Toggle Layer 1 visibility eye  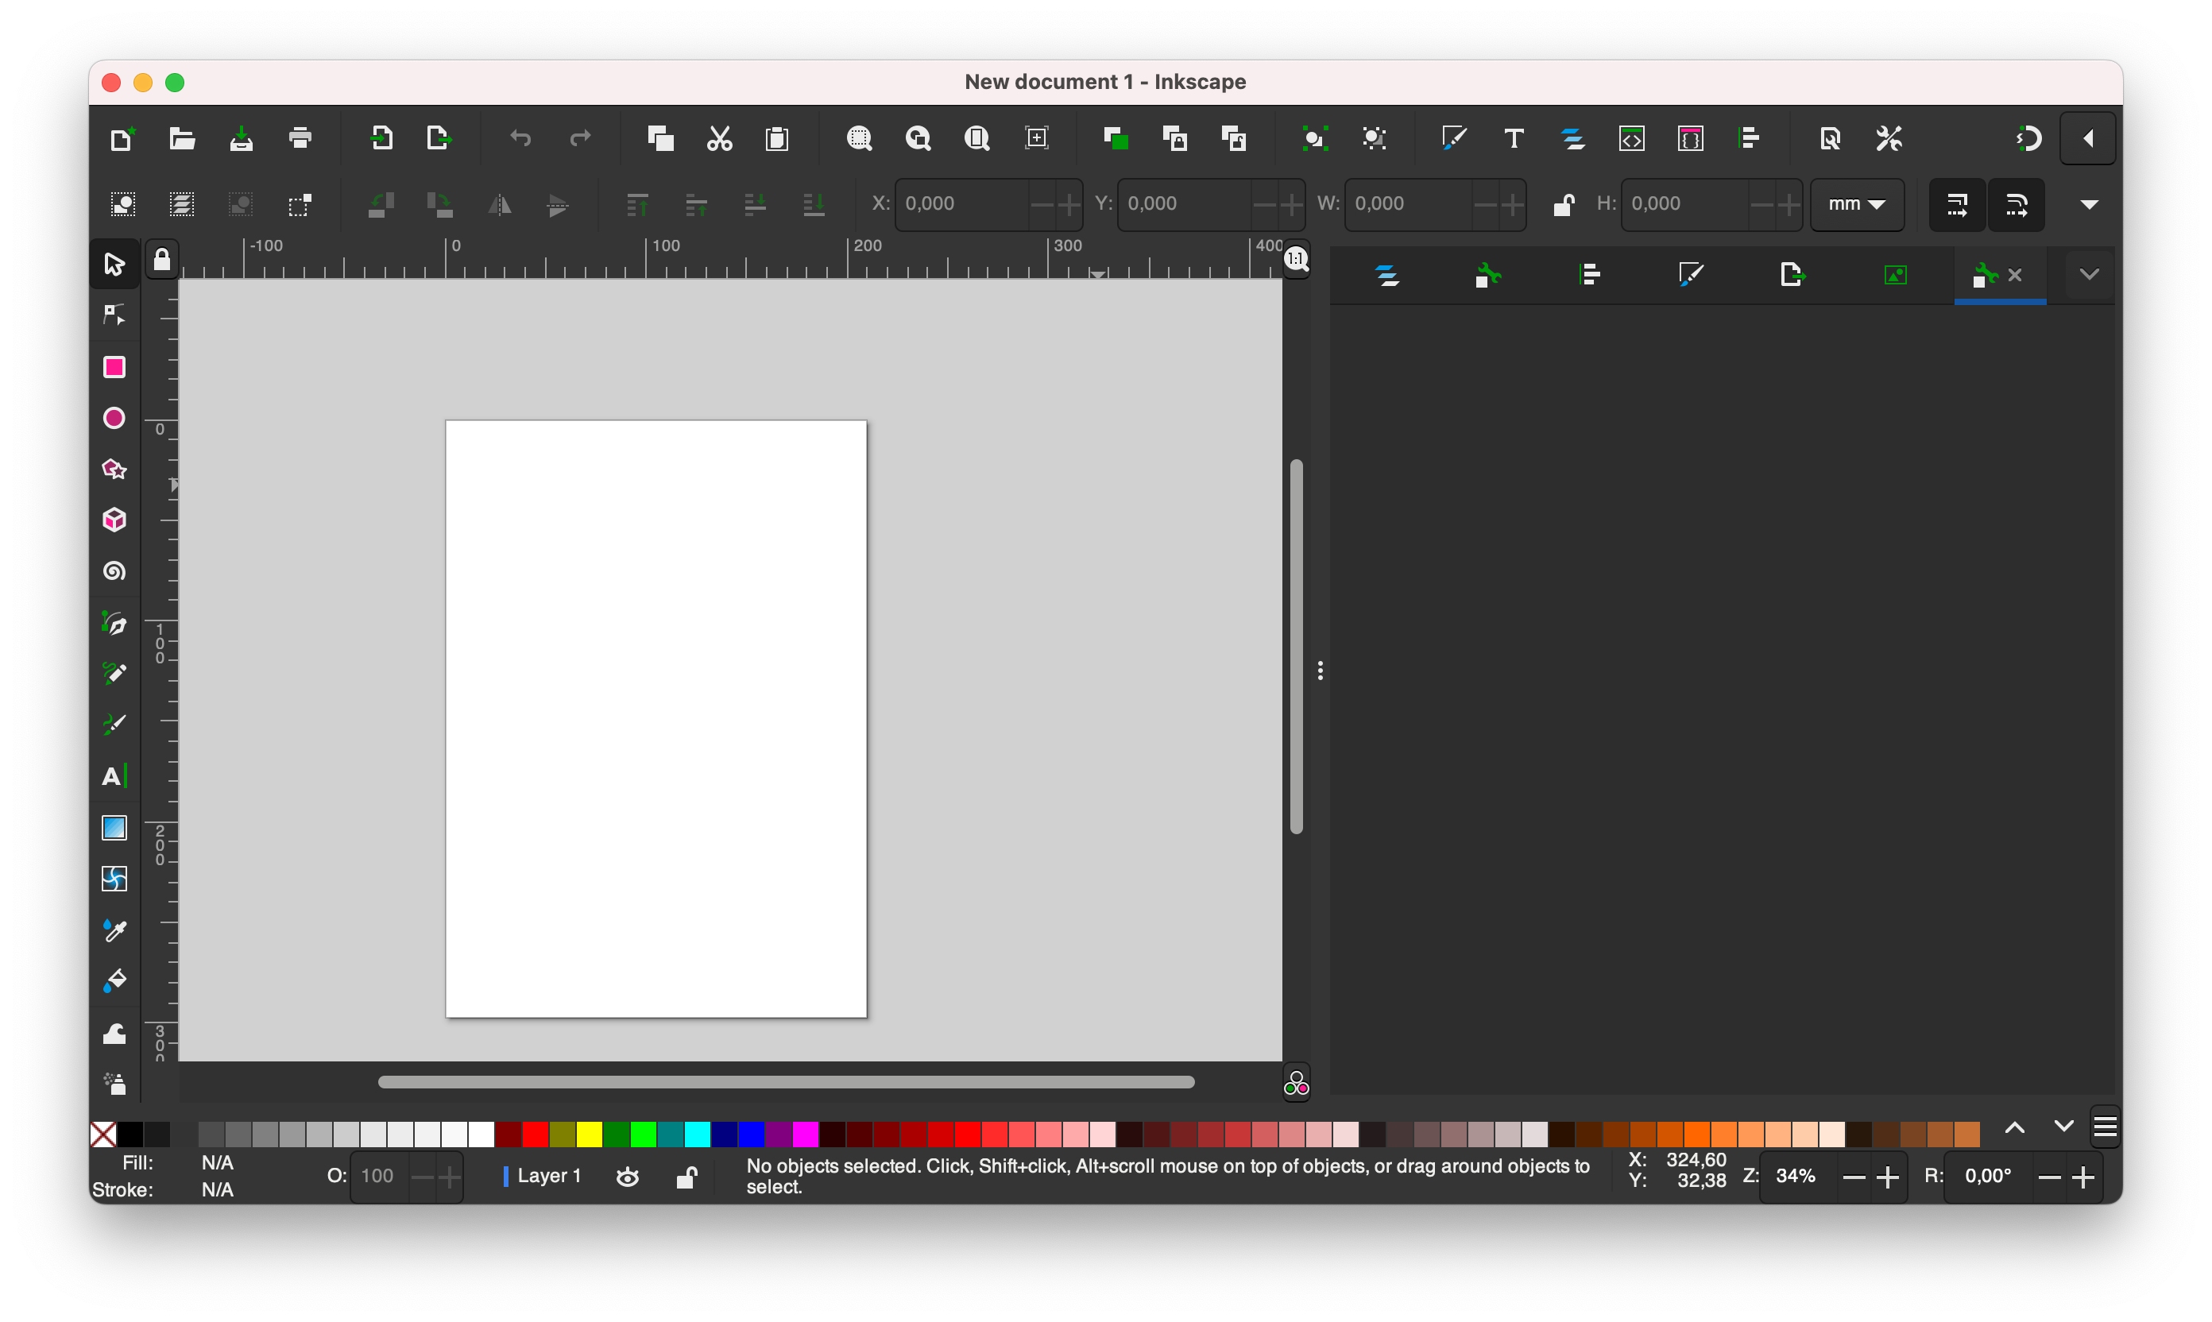point(627,1177)
